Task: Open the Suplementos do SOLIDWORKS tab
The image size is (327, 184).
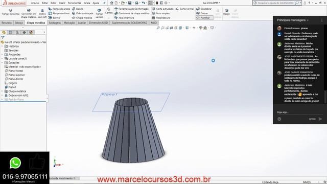Action: 129,22
